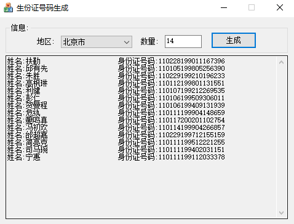Image resolution: width=294 pixels, height=224 pixels.
Task: Select the name 扶勤 in results
Action: 33,61
